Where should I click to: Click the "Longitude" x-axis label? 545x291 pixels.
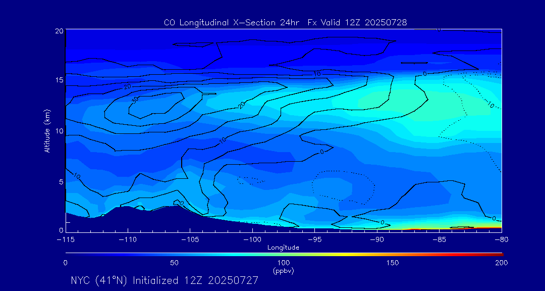tap(283, 248)
